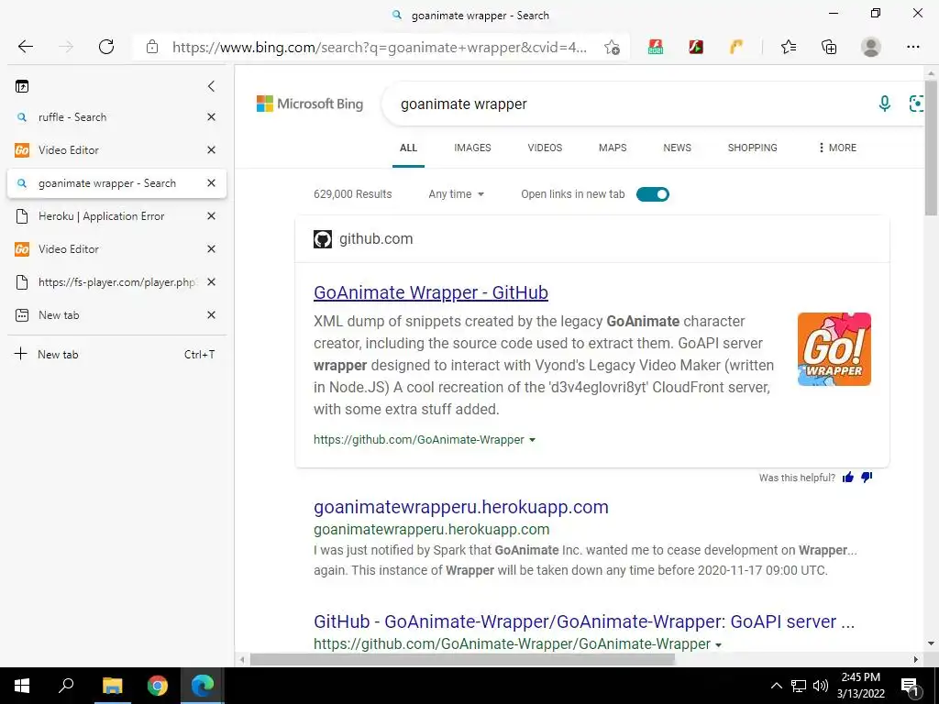
Task: Close the goanimate wrapper - Search tab
Action: coord(211,183)
